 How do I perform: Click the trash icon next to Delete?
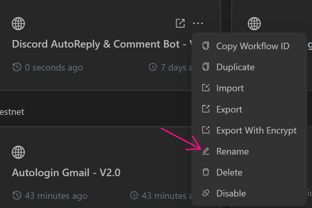pyautogui.click(x=206, y=172)
